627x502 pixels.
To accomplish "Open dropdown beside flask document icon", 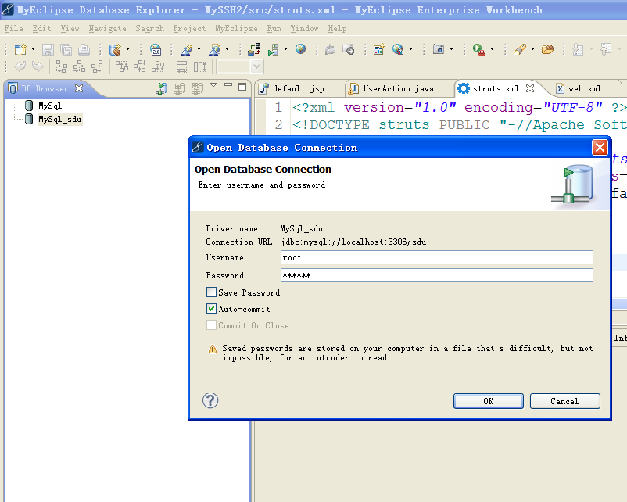I will [x=228, y=49].
